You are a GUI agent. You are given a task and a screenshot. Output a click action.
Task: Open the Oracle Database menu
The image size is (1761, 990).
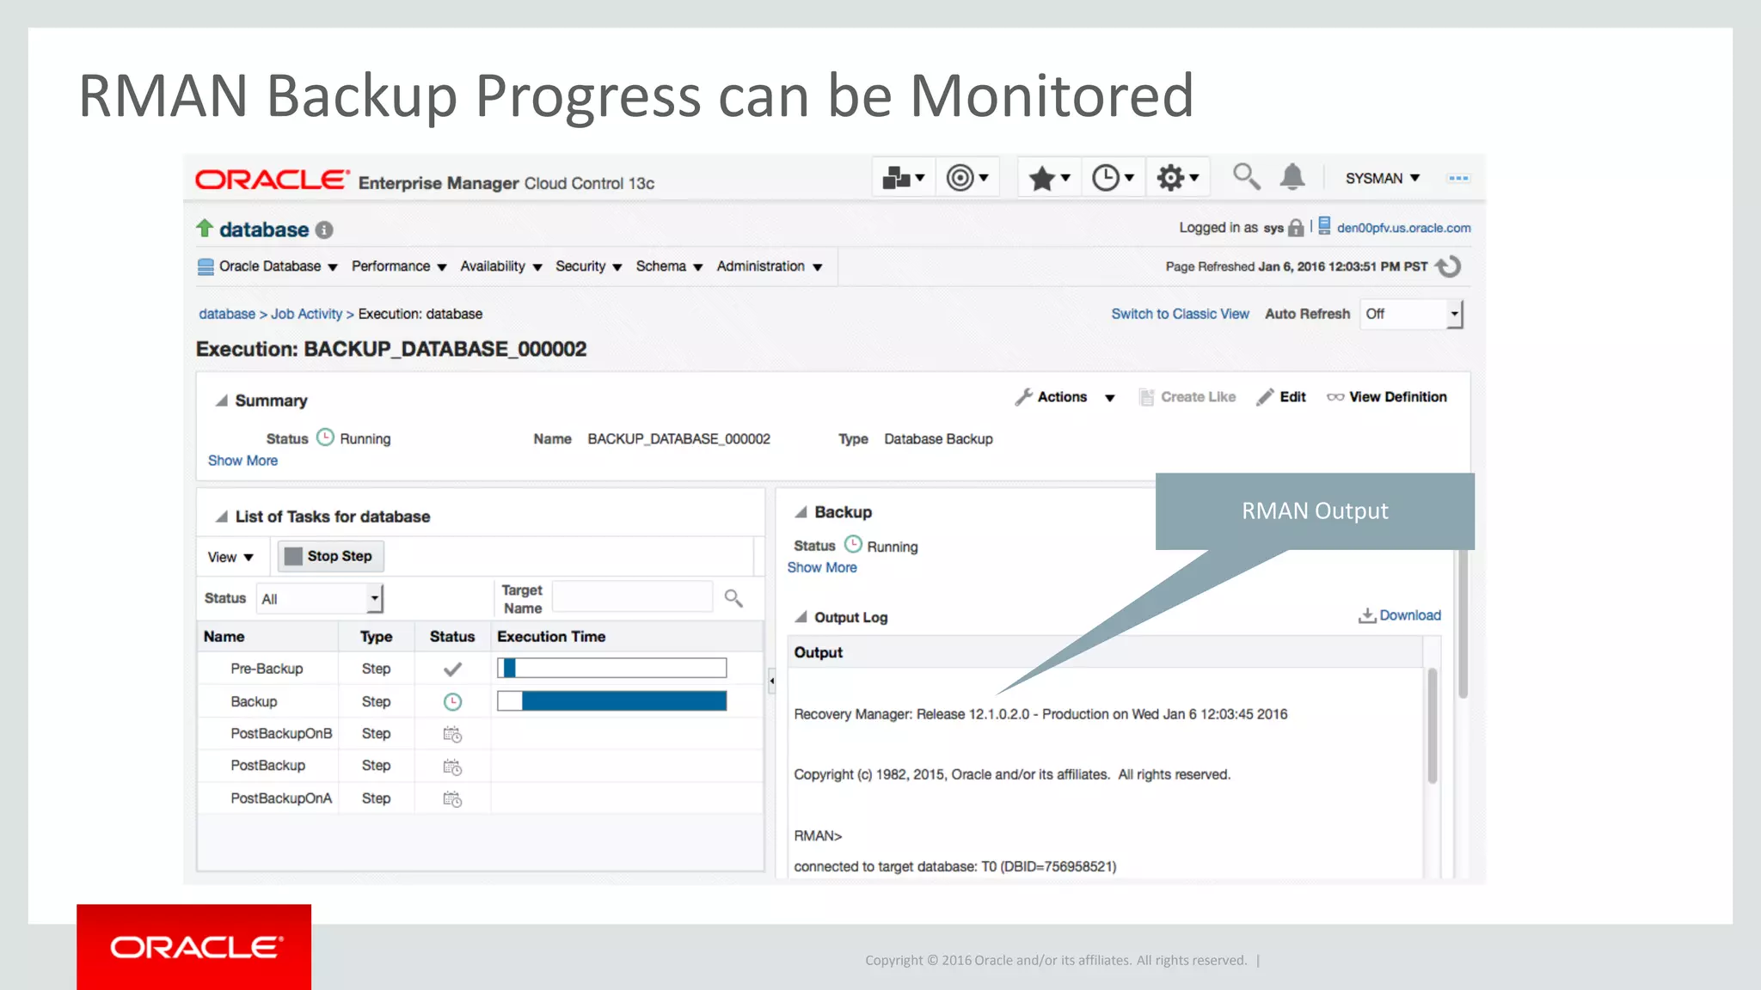pyautogui.click(x=267, y=266)
